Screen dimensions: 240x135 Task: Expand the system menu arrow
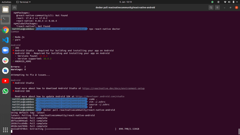click(x=237, y=2)
